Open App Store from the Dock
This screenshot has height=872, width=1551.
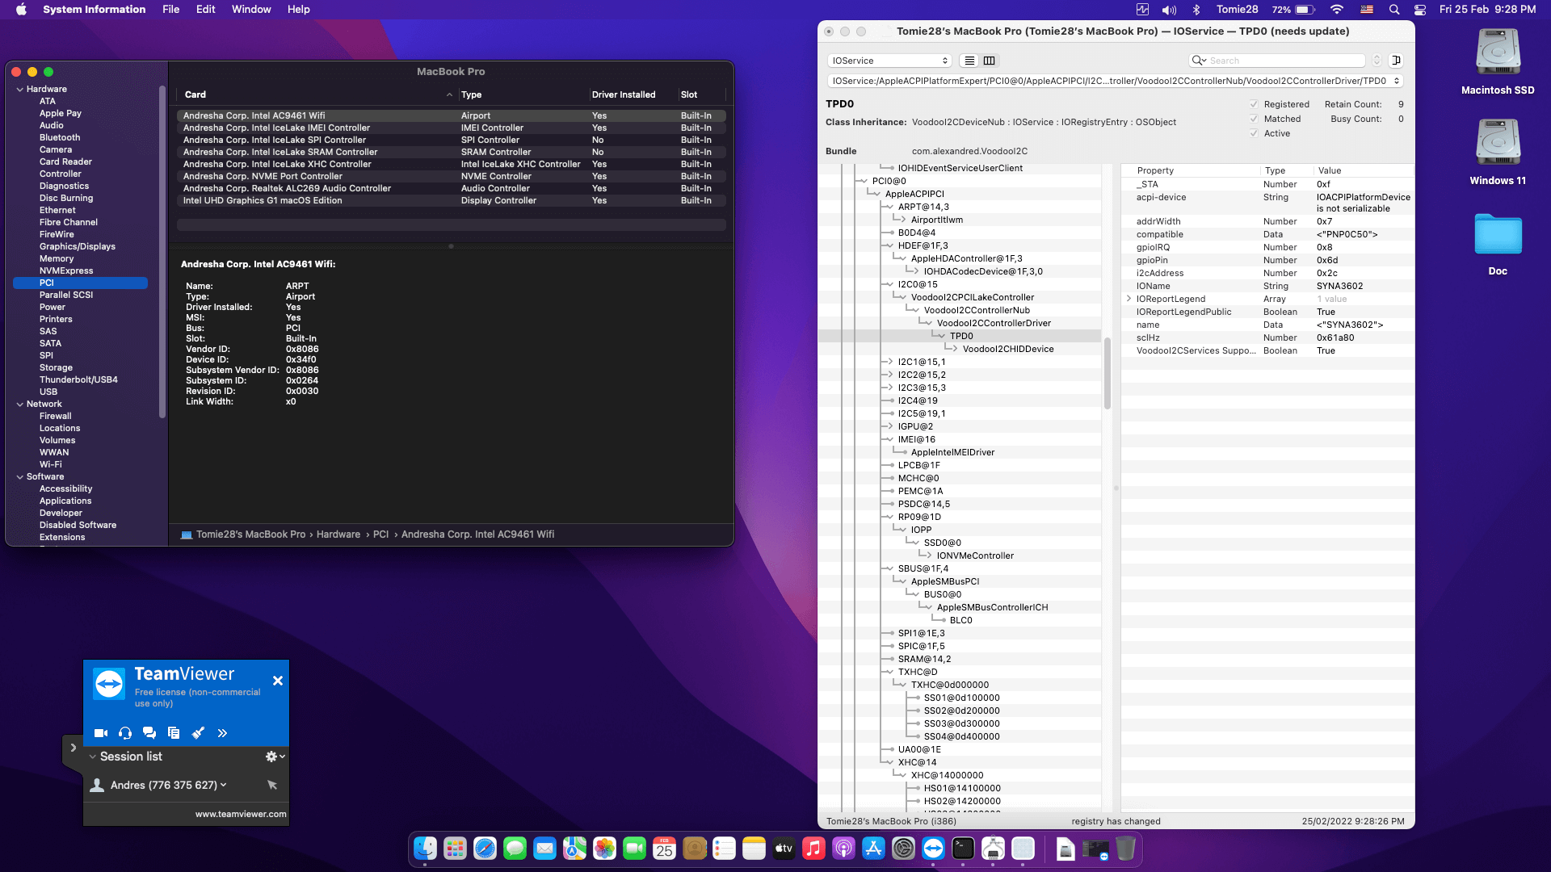coord(873,849)
